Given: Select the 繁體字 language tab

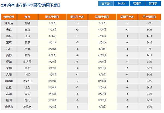Looking at the screenshot, I should 137,4.
